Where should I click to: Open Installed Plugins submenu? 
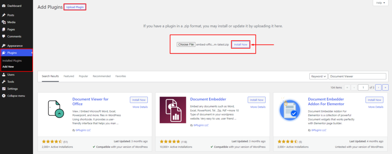click(x=12, y=61)
